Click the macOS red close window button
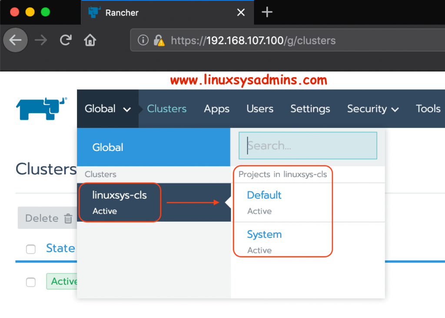 point(14,12)
